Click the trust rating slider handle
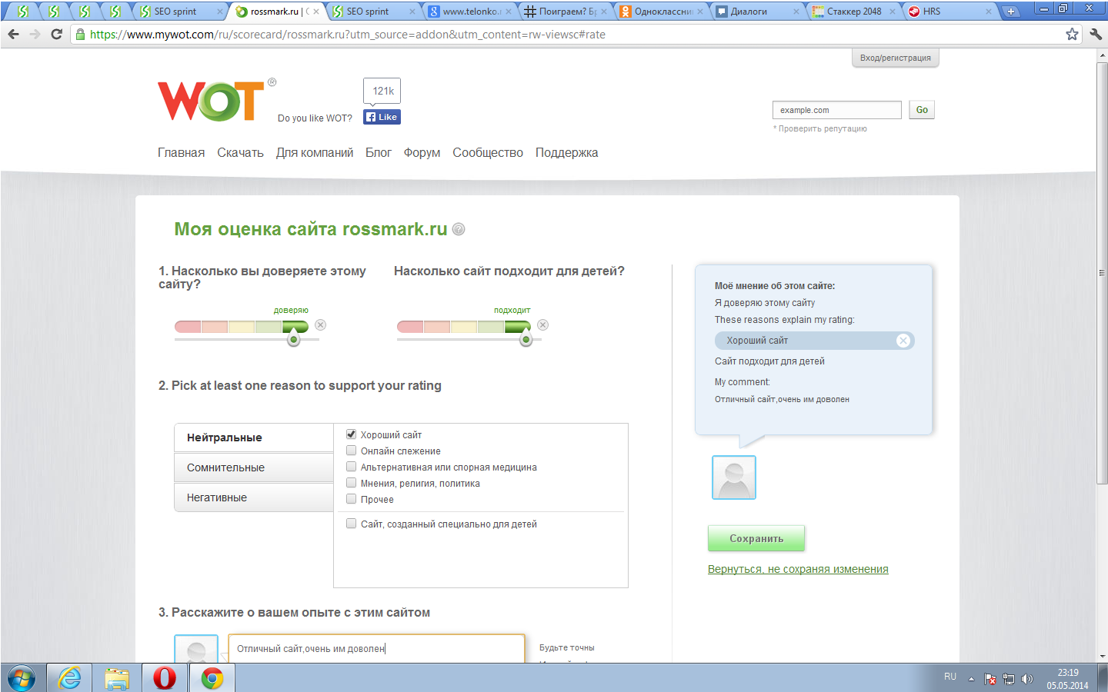 click(293, 338)
